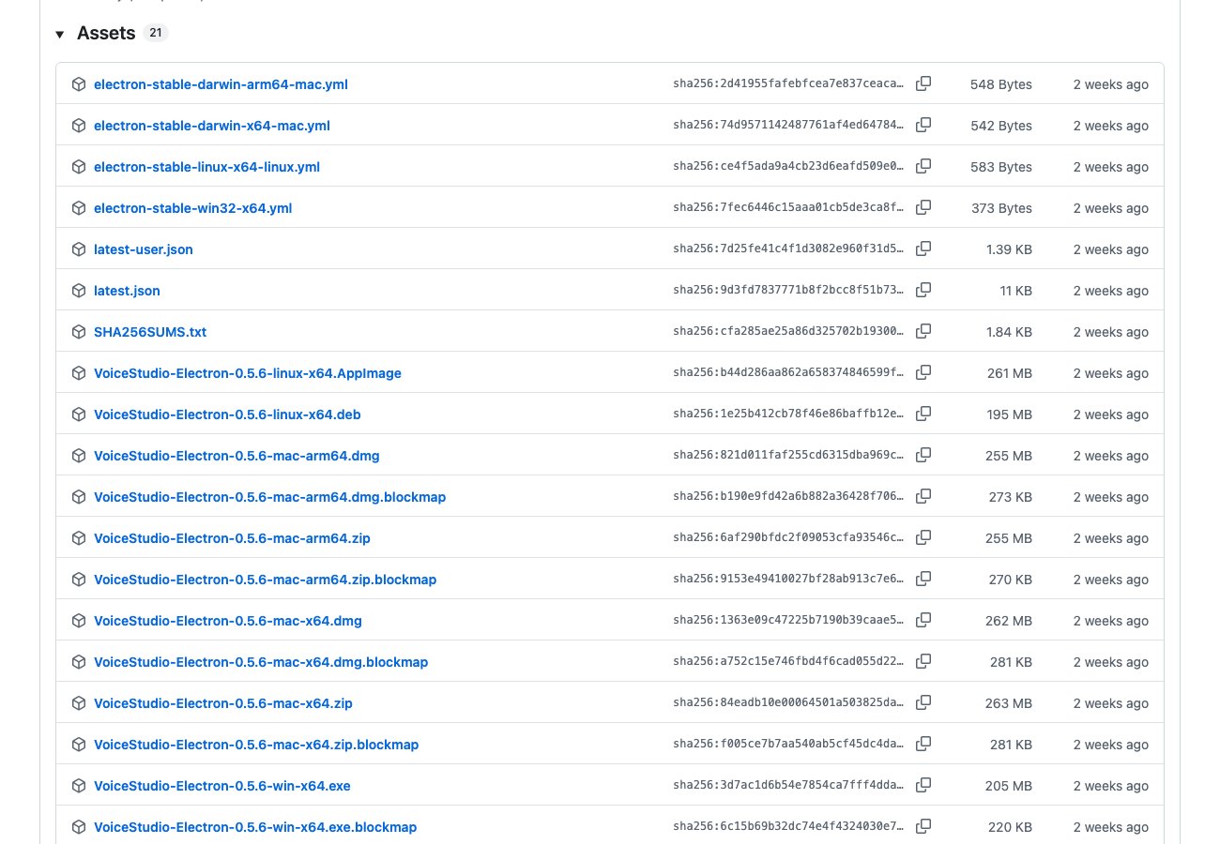
Task: Copy SHA256 hash of SHA256SUMS.txt
Action: pyautogui.click(x=923, y=331)
